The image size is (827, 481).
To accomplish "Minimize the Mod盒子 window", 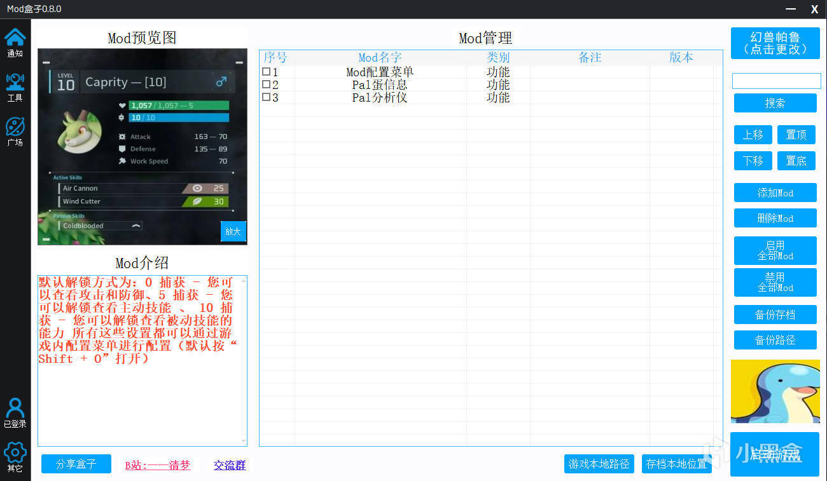I will [791, 9].
